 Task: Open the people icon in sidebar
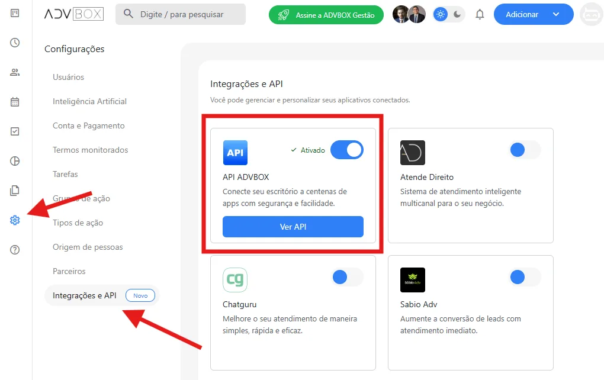click(x=15, y=72)
